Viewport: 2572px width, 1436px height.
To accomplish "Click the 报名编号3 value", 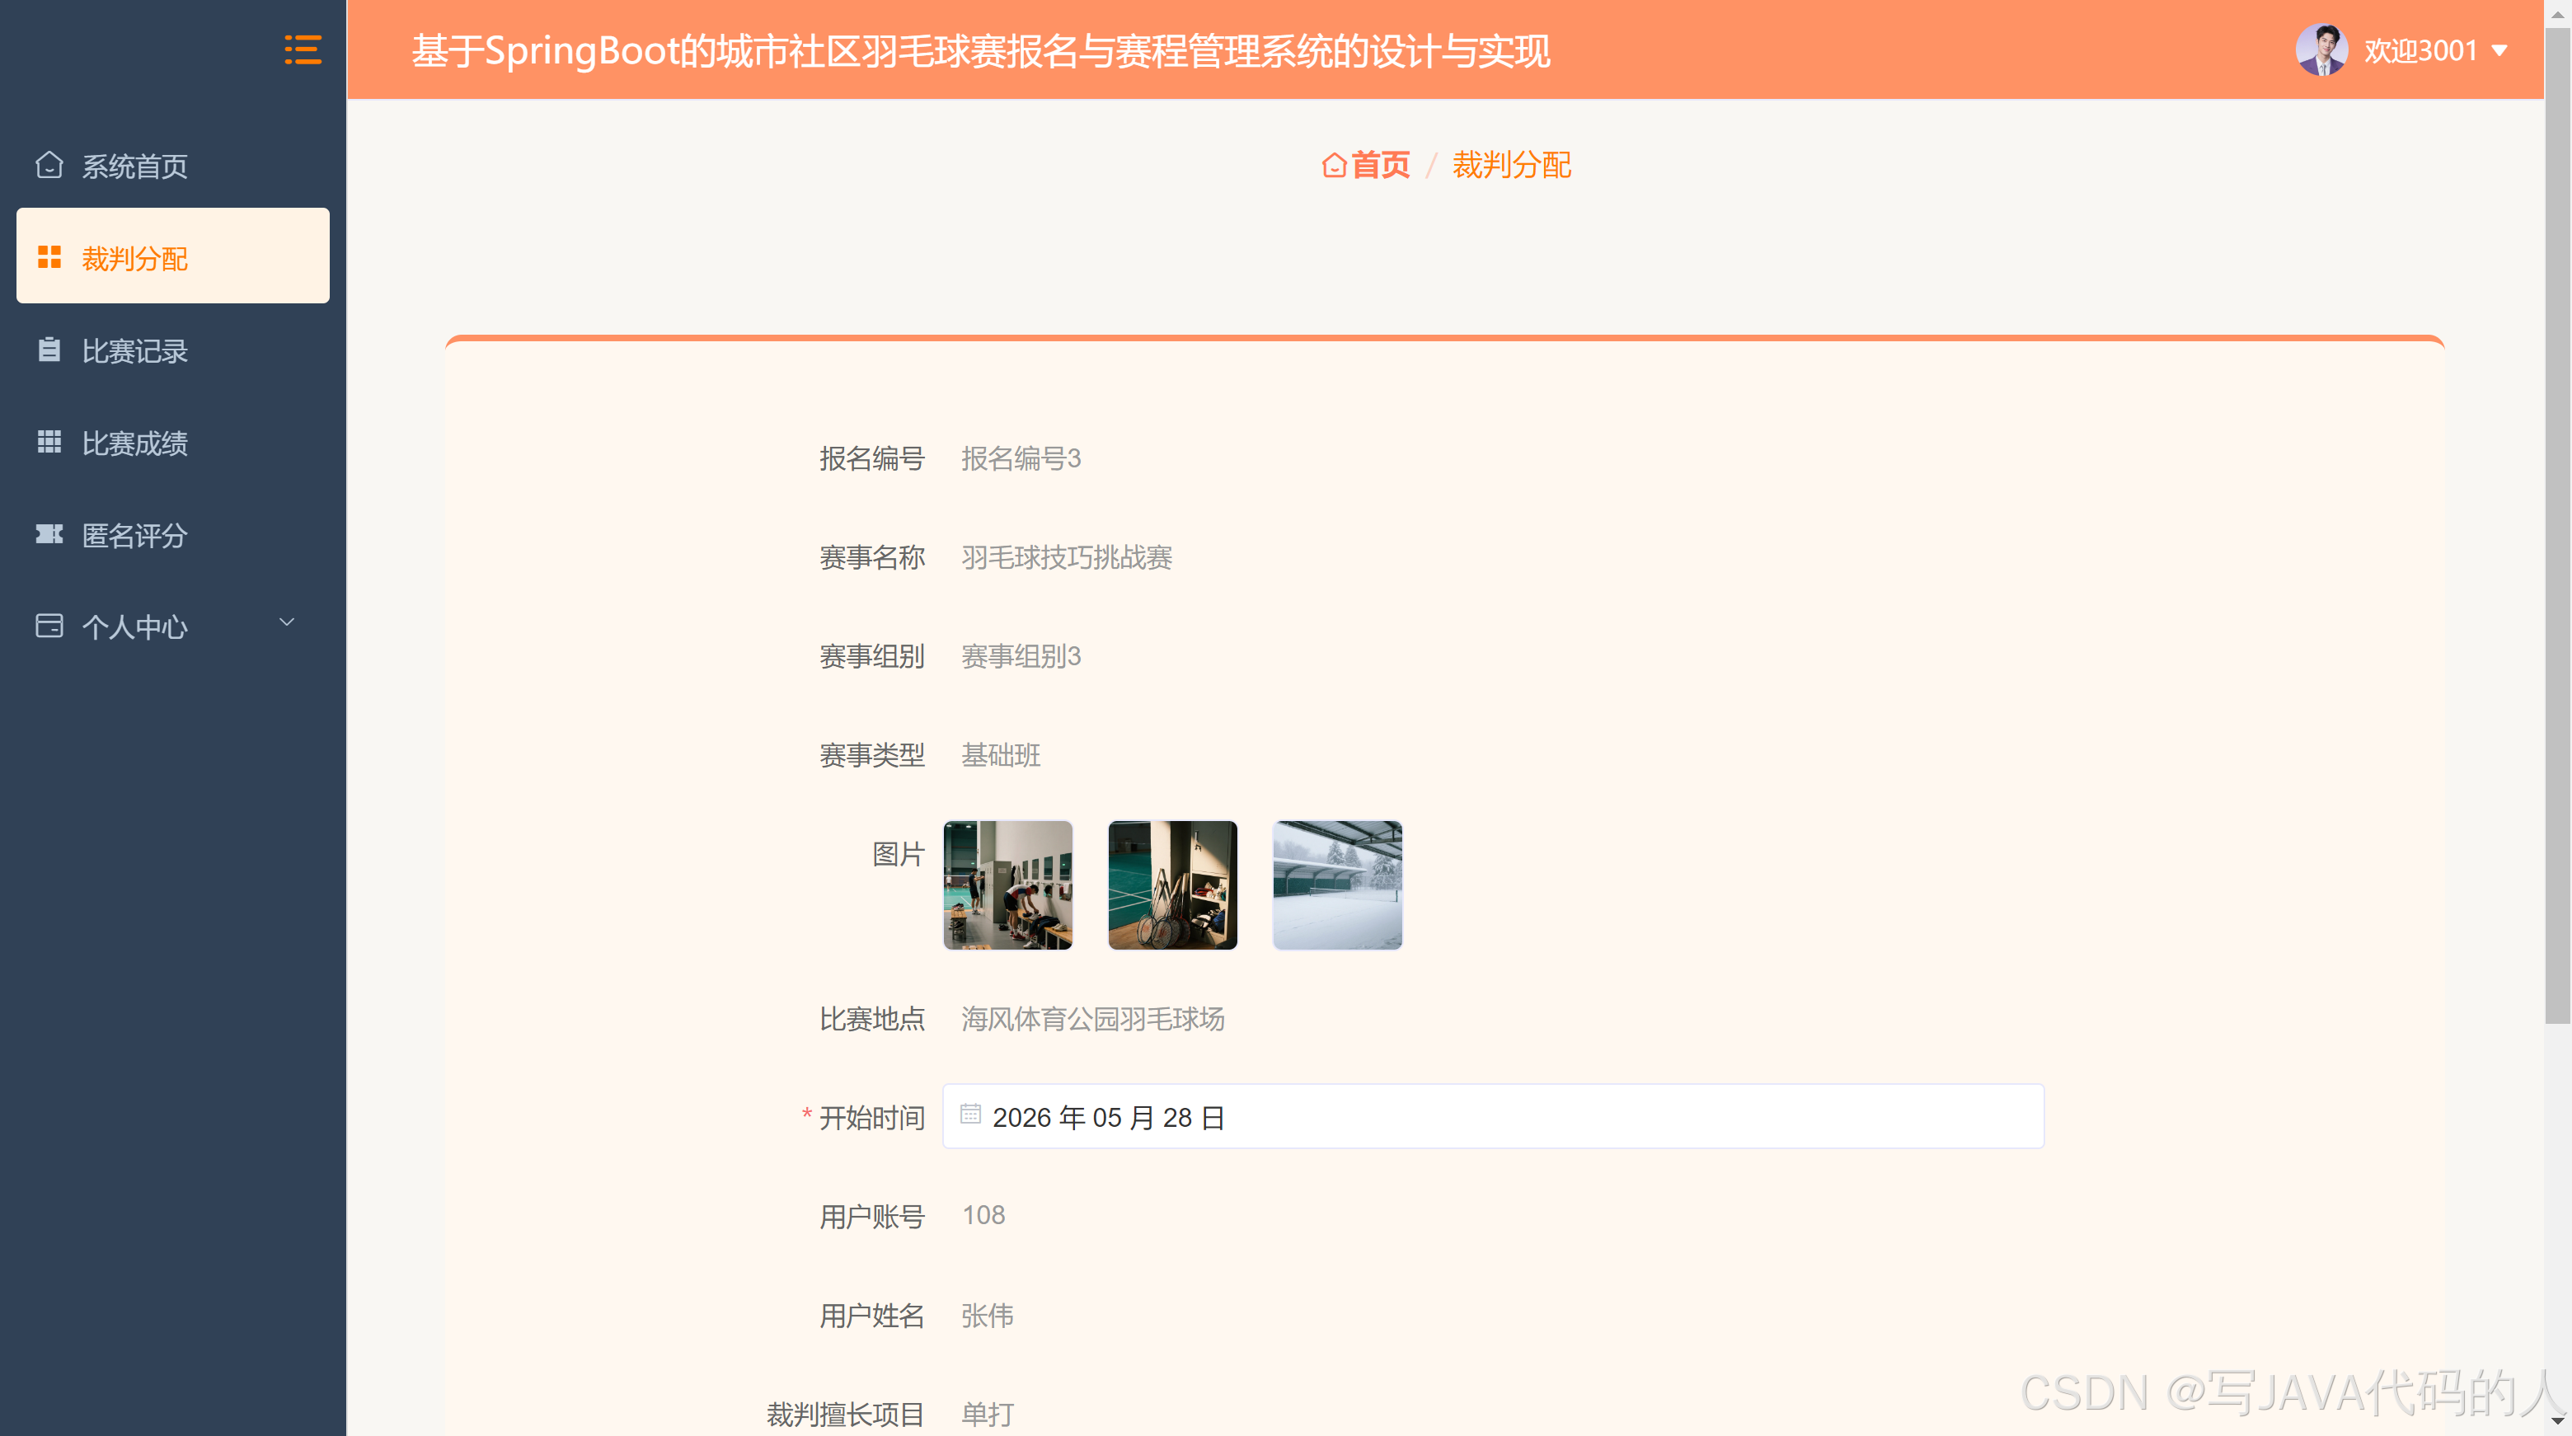I will tap(1021, 458).
